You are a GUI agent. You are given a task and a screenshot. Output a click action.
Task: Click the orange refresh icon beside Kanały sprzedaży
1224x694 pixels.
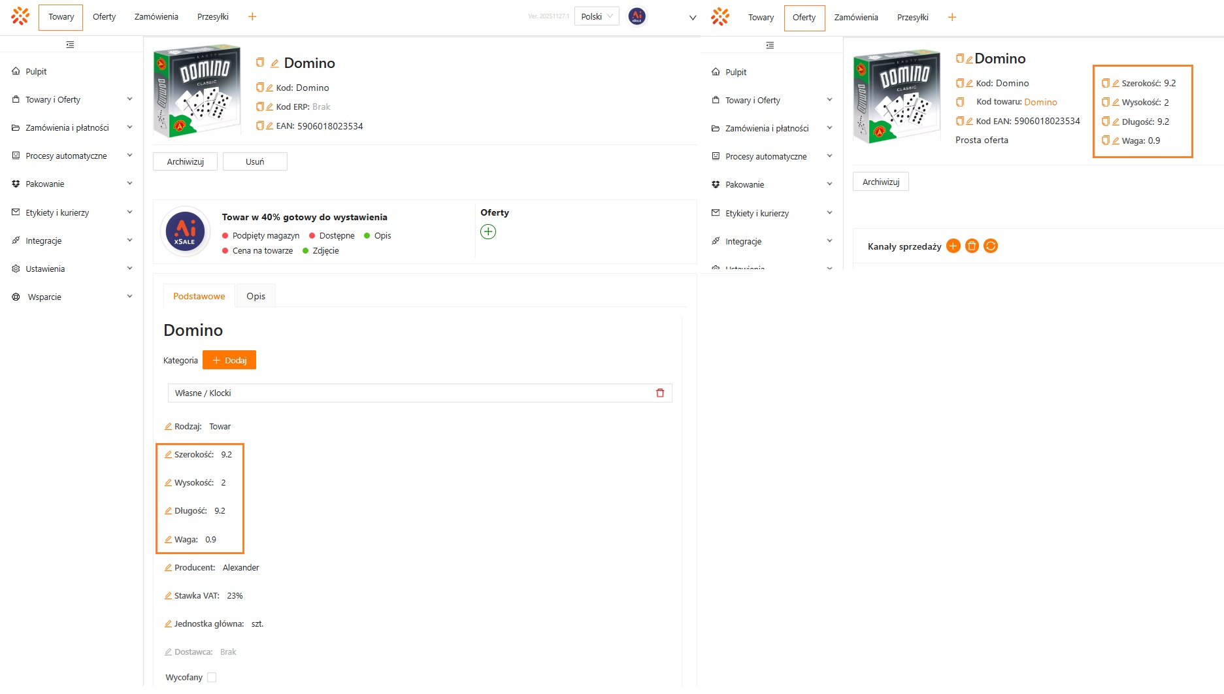coord(991,246)
